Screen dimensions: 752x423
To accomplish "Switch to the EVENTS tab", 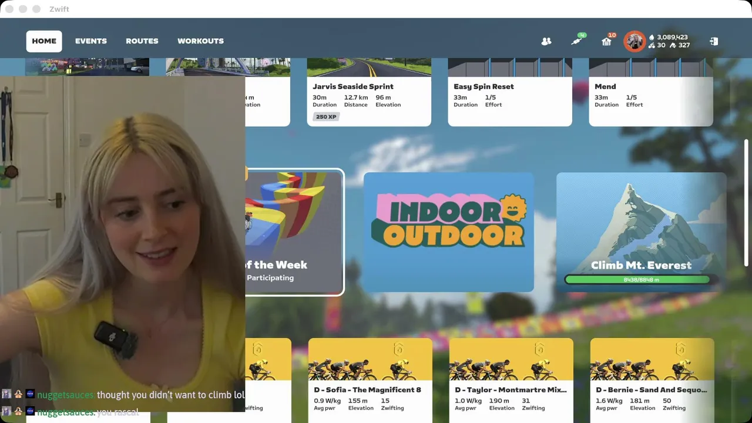I will tap(91, 41).
